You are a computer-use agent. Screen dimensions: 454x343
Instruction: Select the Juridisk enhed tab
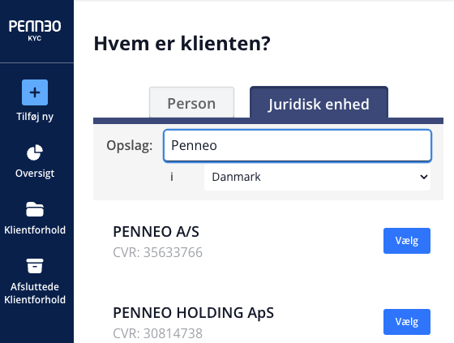[319, 102]
